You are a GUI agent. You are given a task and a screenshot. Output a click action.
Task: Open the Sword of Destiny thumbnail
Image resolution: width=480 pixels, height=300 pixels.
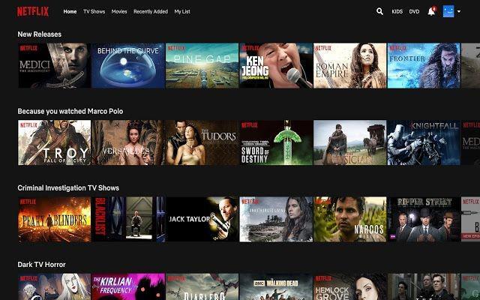pyautogui.click(x=276, y=142)
